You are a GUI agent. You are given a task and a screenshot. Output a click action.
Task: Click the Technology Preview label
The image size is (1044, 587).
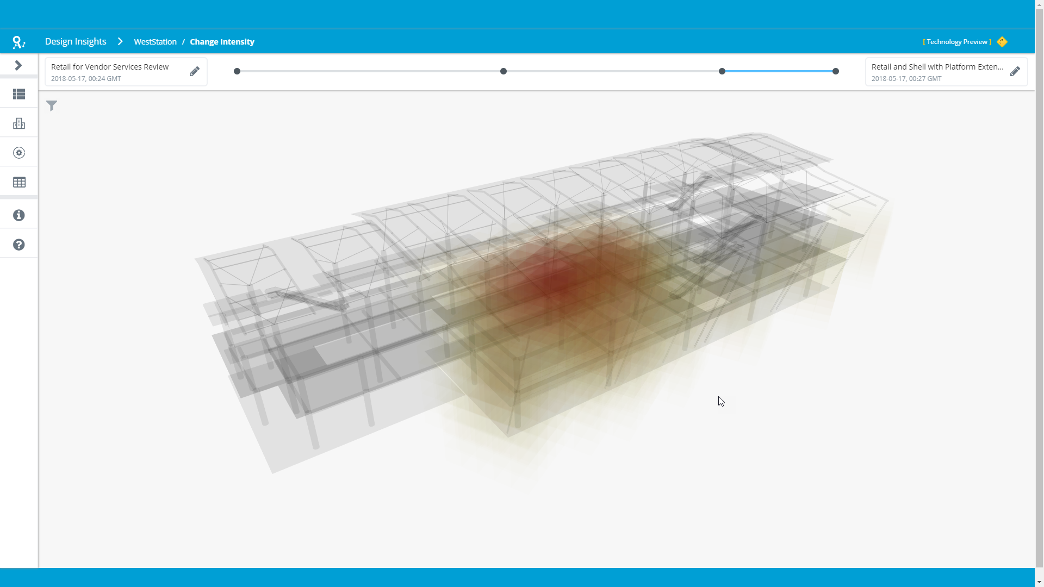[x=957, y=42]
